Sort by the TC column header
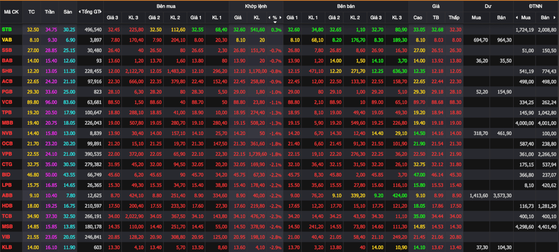 [31, 12]
